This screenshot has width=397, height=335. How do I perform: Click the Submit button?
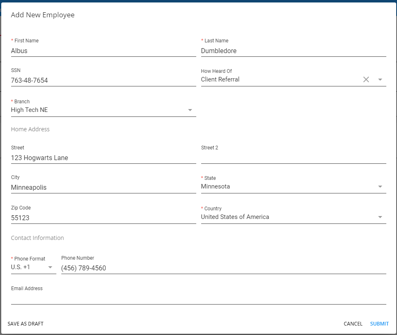point(379,324)
